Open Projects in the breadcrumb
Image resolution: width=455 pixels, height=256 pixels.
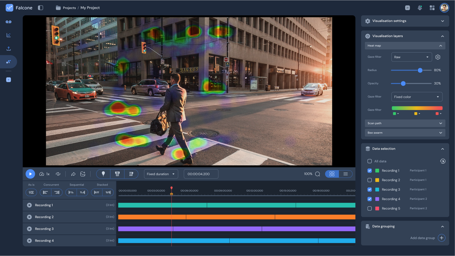coord(69,8)
